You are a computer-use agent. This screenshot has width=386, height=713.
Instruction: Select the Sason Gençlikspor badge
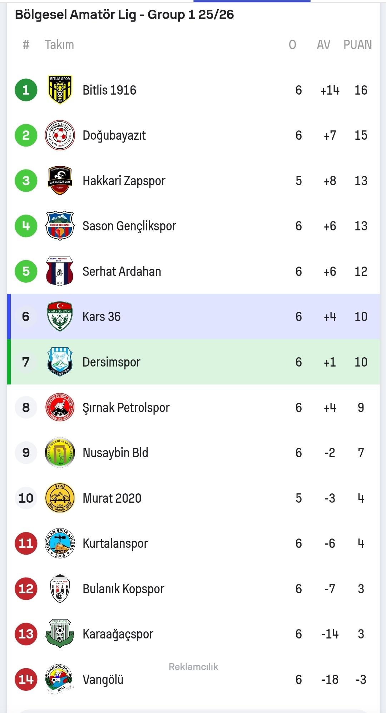pos(60,226)
